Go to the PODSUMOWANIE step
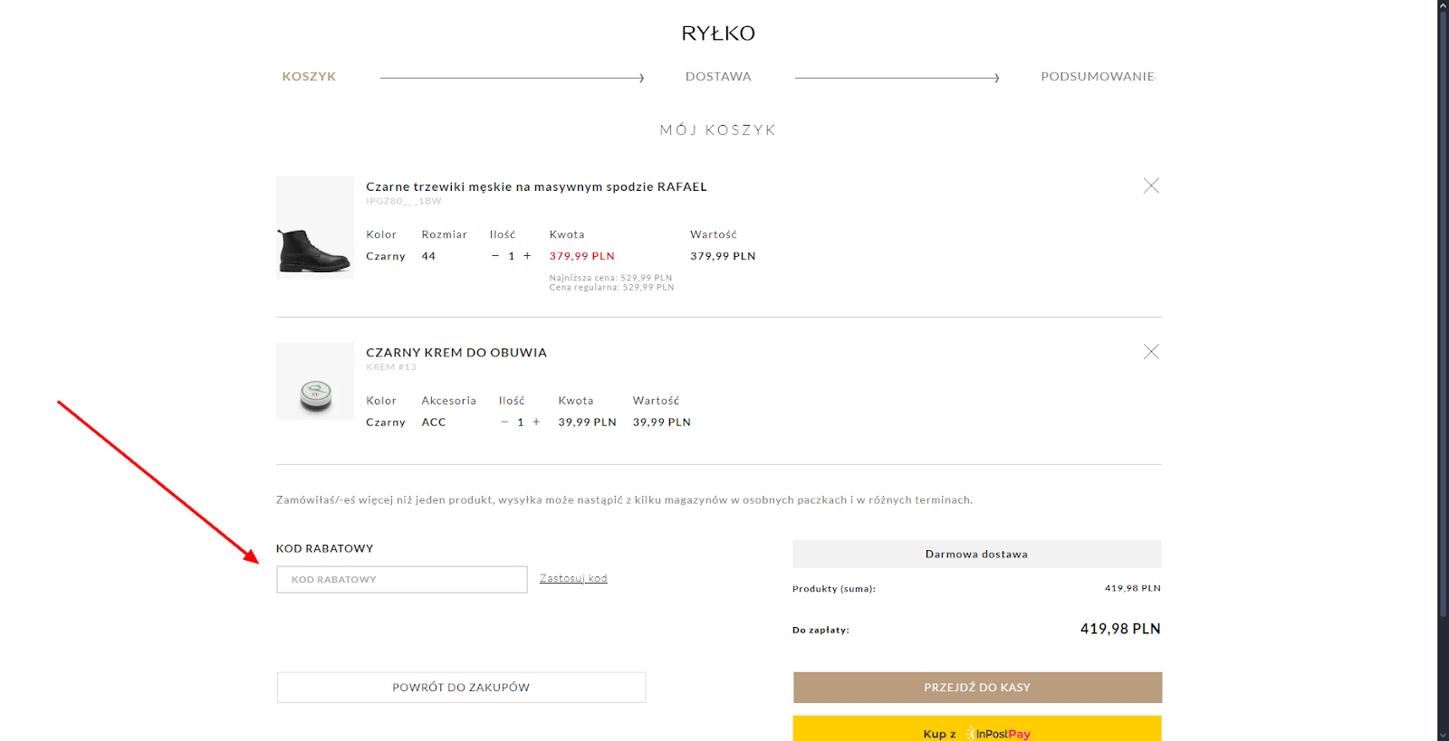 tap(1098, 77)
